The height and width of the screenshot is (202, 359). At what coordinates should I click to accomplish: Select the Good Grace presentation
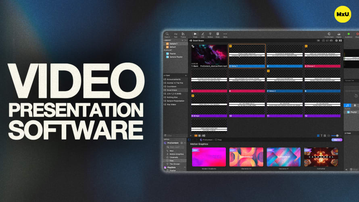pyautogui.click(x=172, y=90)
